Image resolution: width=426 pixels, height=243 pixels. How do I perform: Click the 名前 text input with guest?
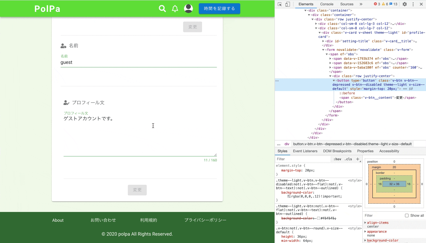139,62
